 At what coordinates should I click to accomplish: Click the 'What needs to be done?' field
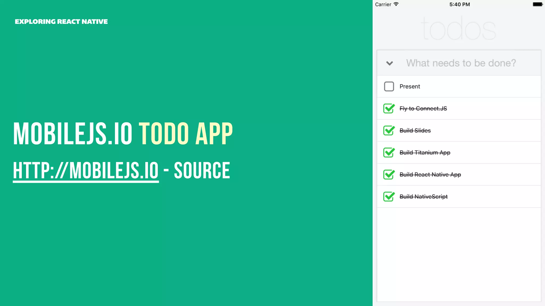[461, 63]
